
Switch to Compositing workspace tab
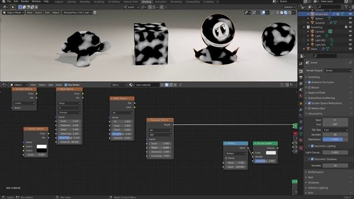tap(192, 2)
